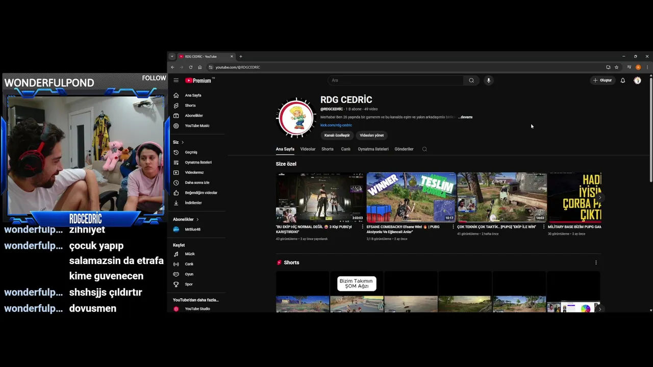653x367 pixels.
Task: Expand the Siz section header
Action: pyautogui.click(x=178, y=142)
